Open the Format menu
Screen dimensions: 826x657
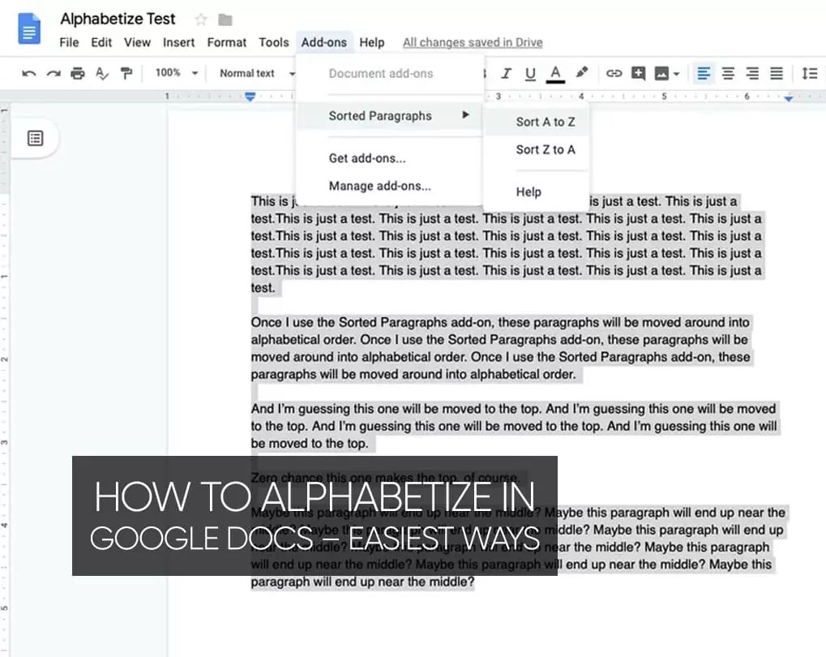226,42
